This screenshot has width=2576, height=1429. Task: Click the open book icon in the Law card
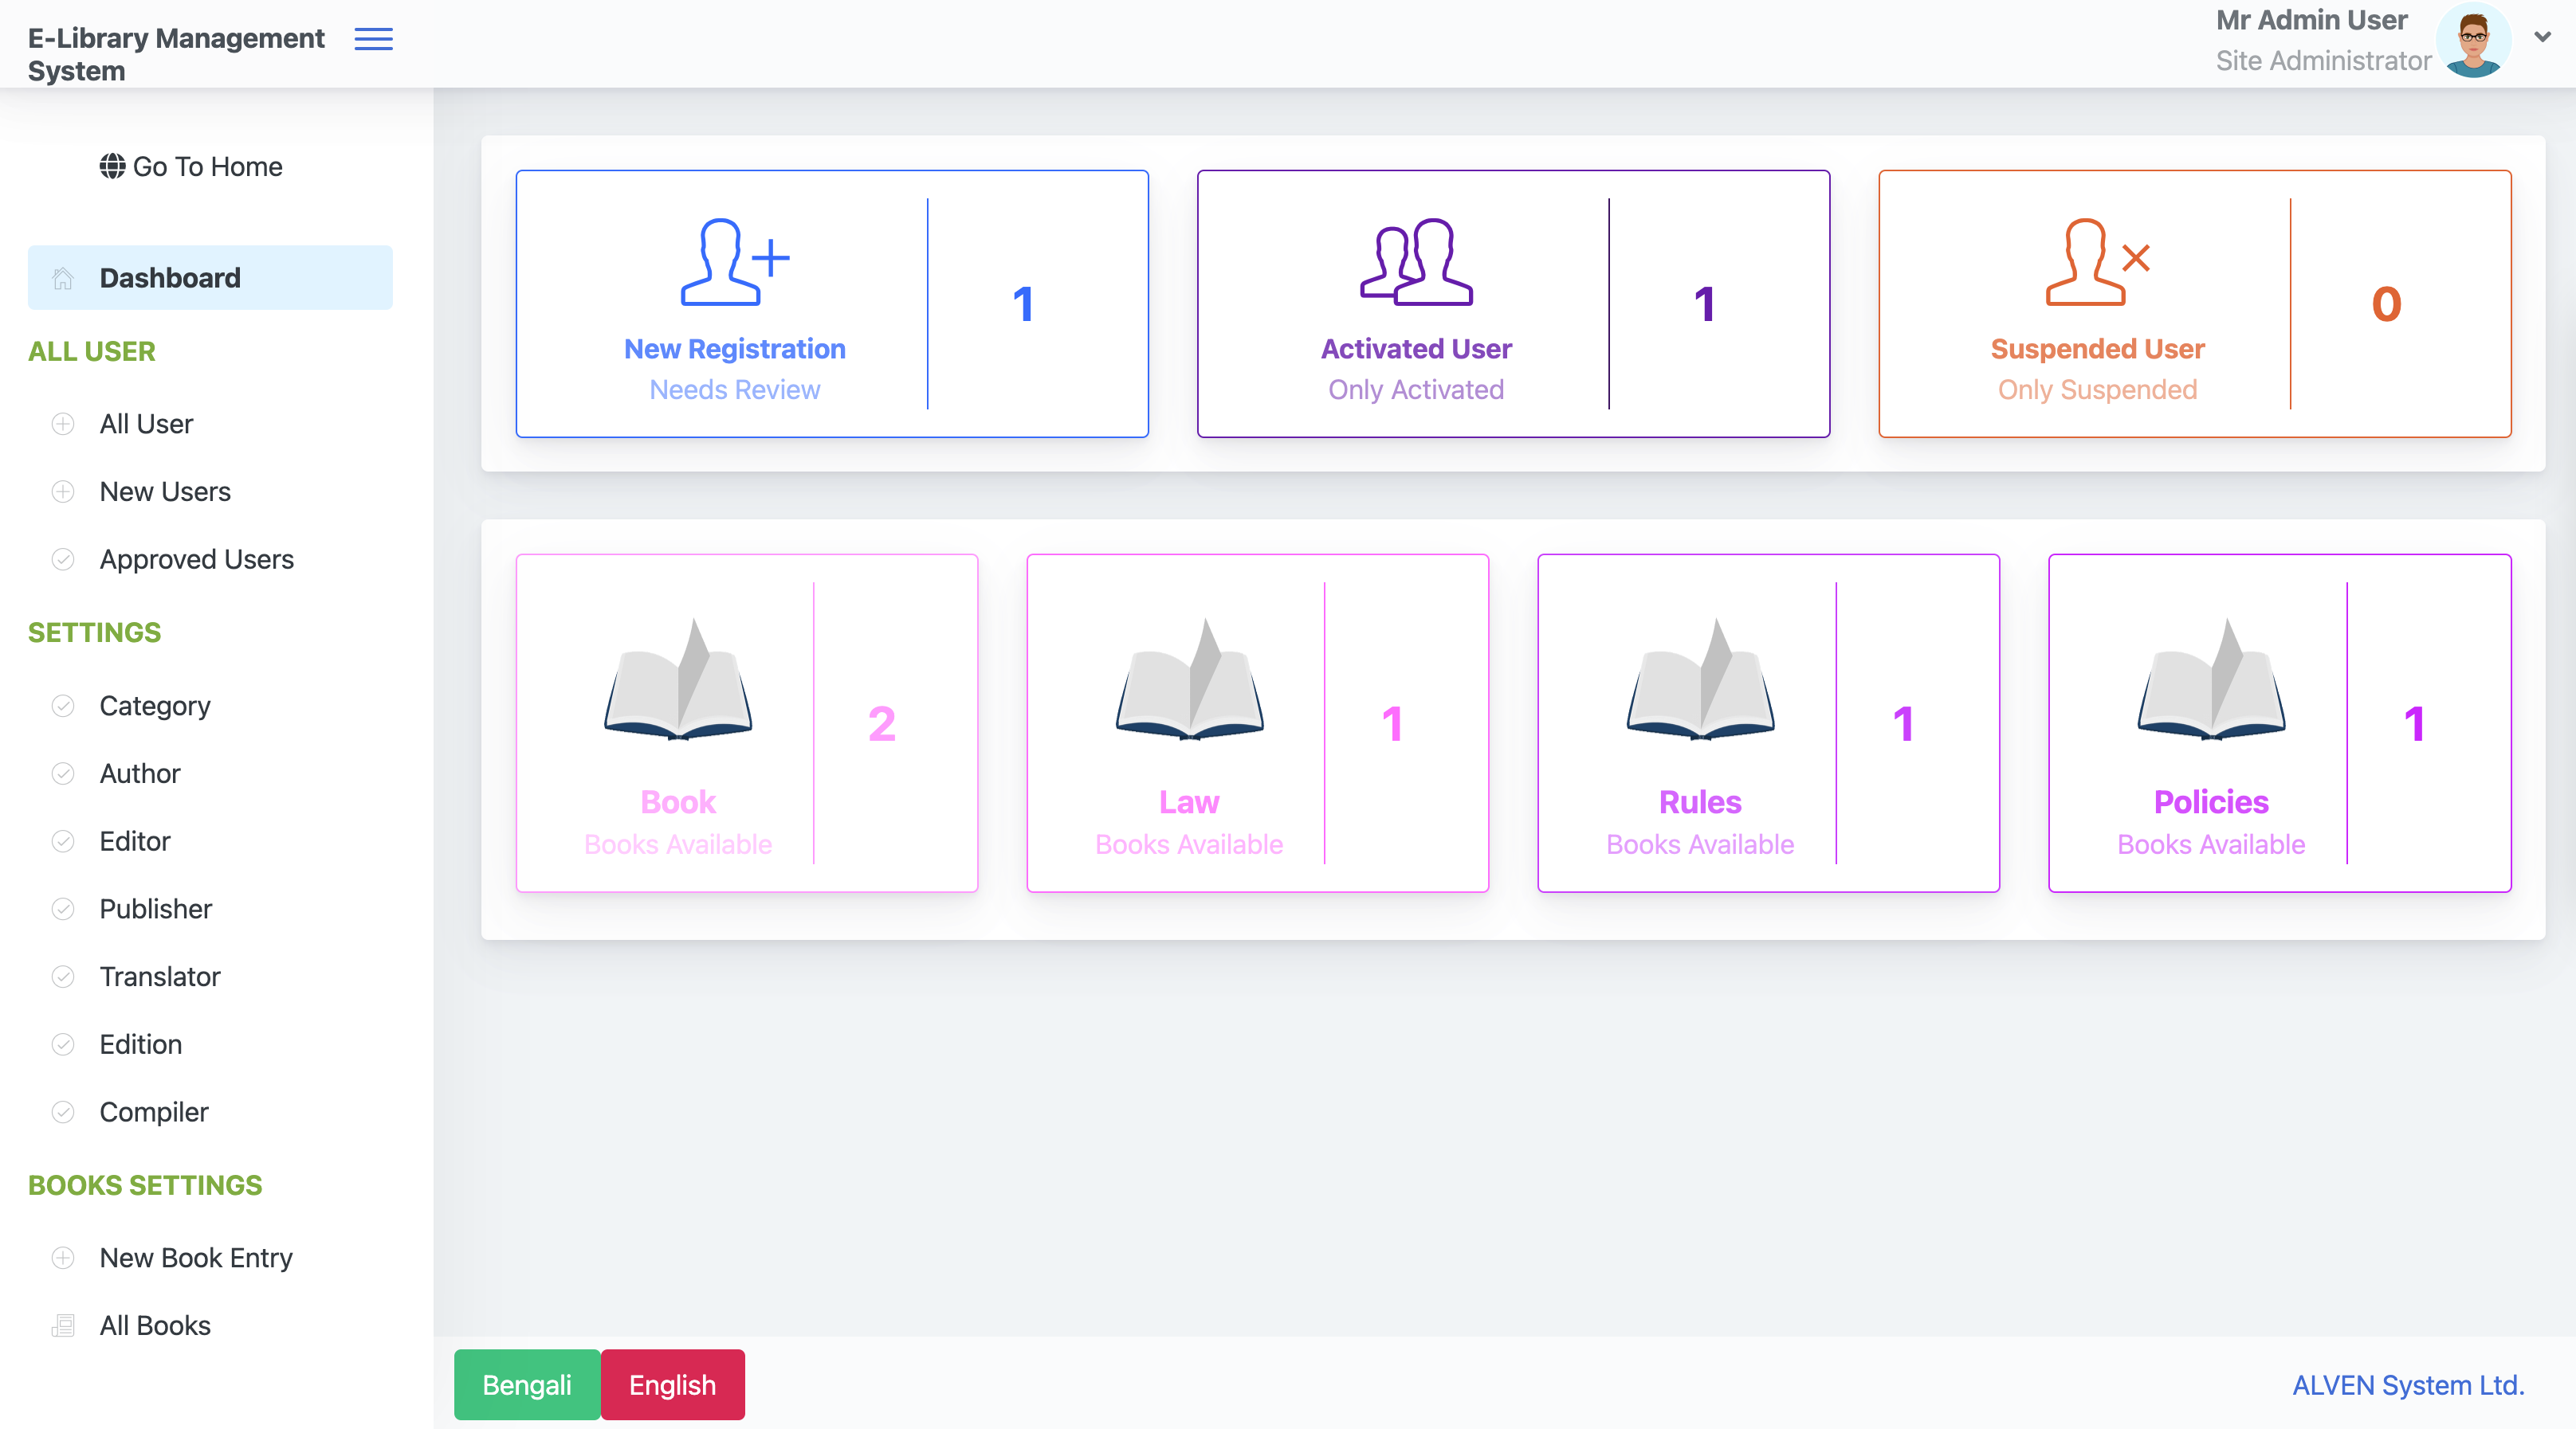pyautogui.click(x=1189, y=679)
